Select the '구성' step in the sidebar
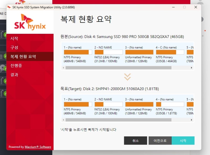Image resolution: width=210 pixels, height=155 pixels. pos(15,47)
